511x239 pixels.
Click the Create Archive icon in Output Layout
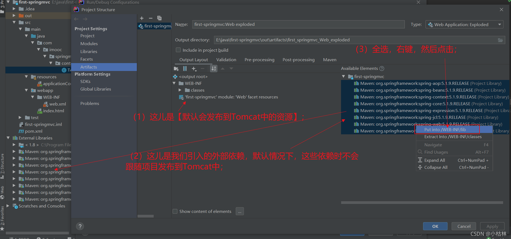185,69
